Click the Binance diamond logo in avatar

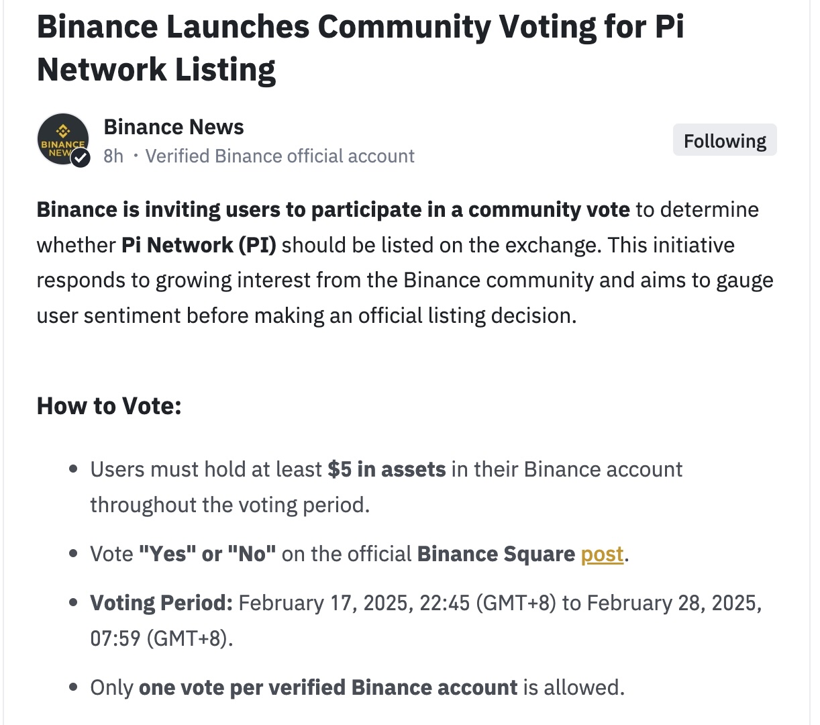62,130
